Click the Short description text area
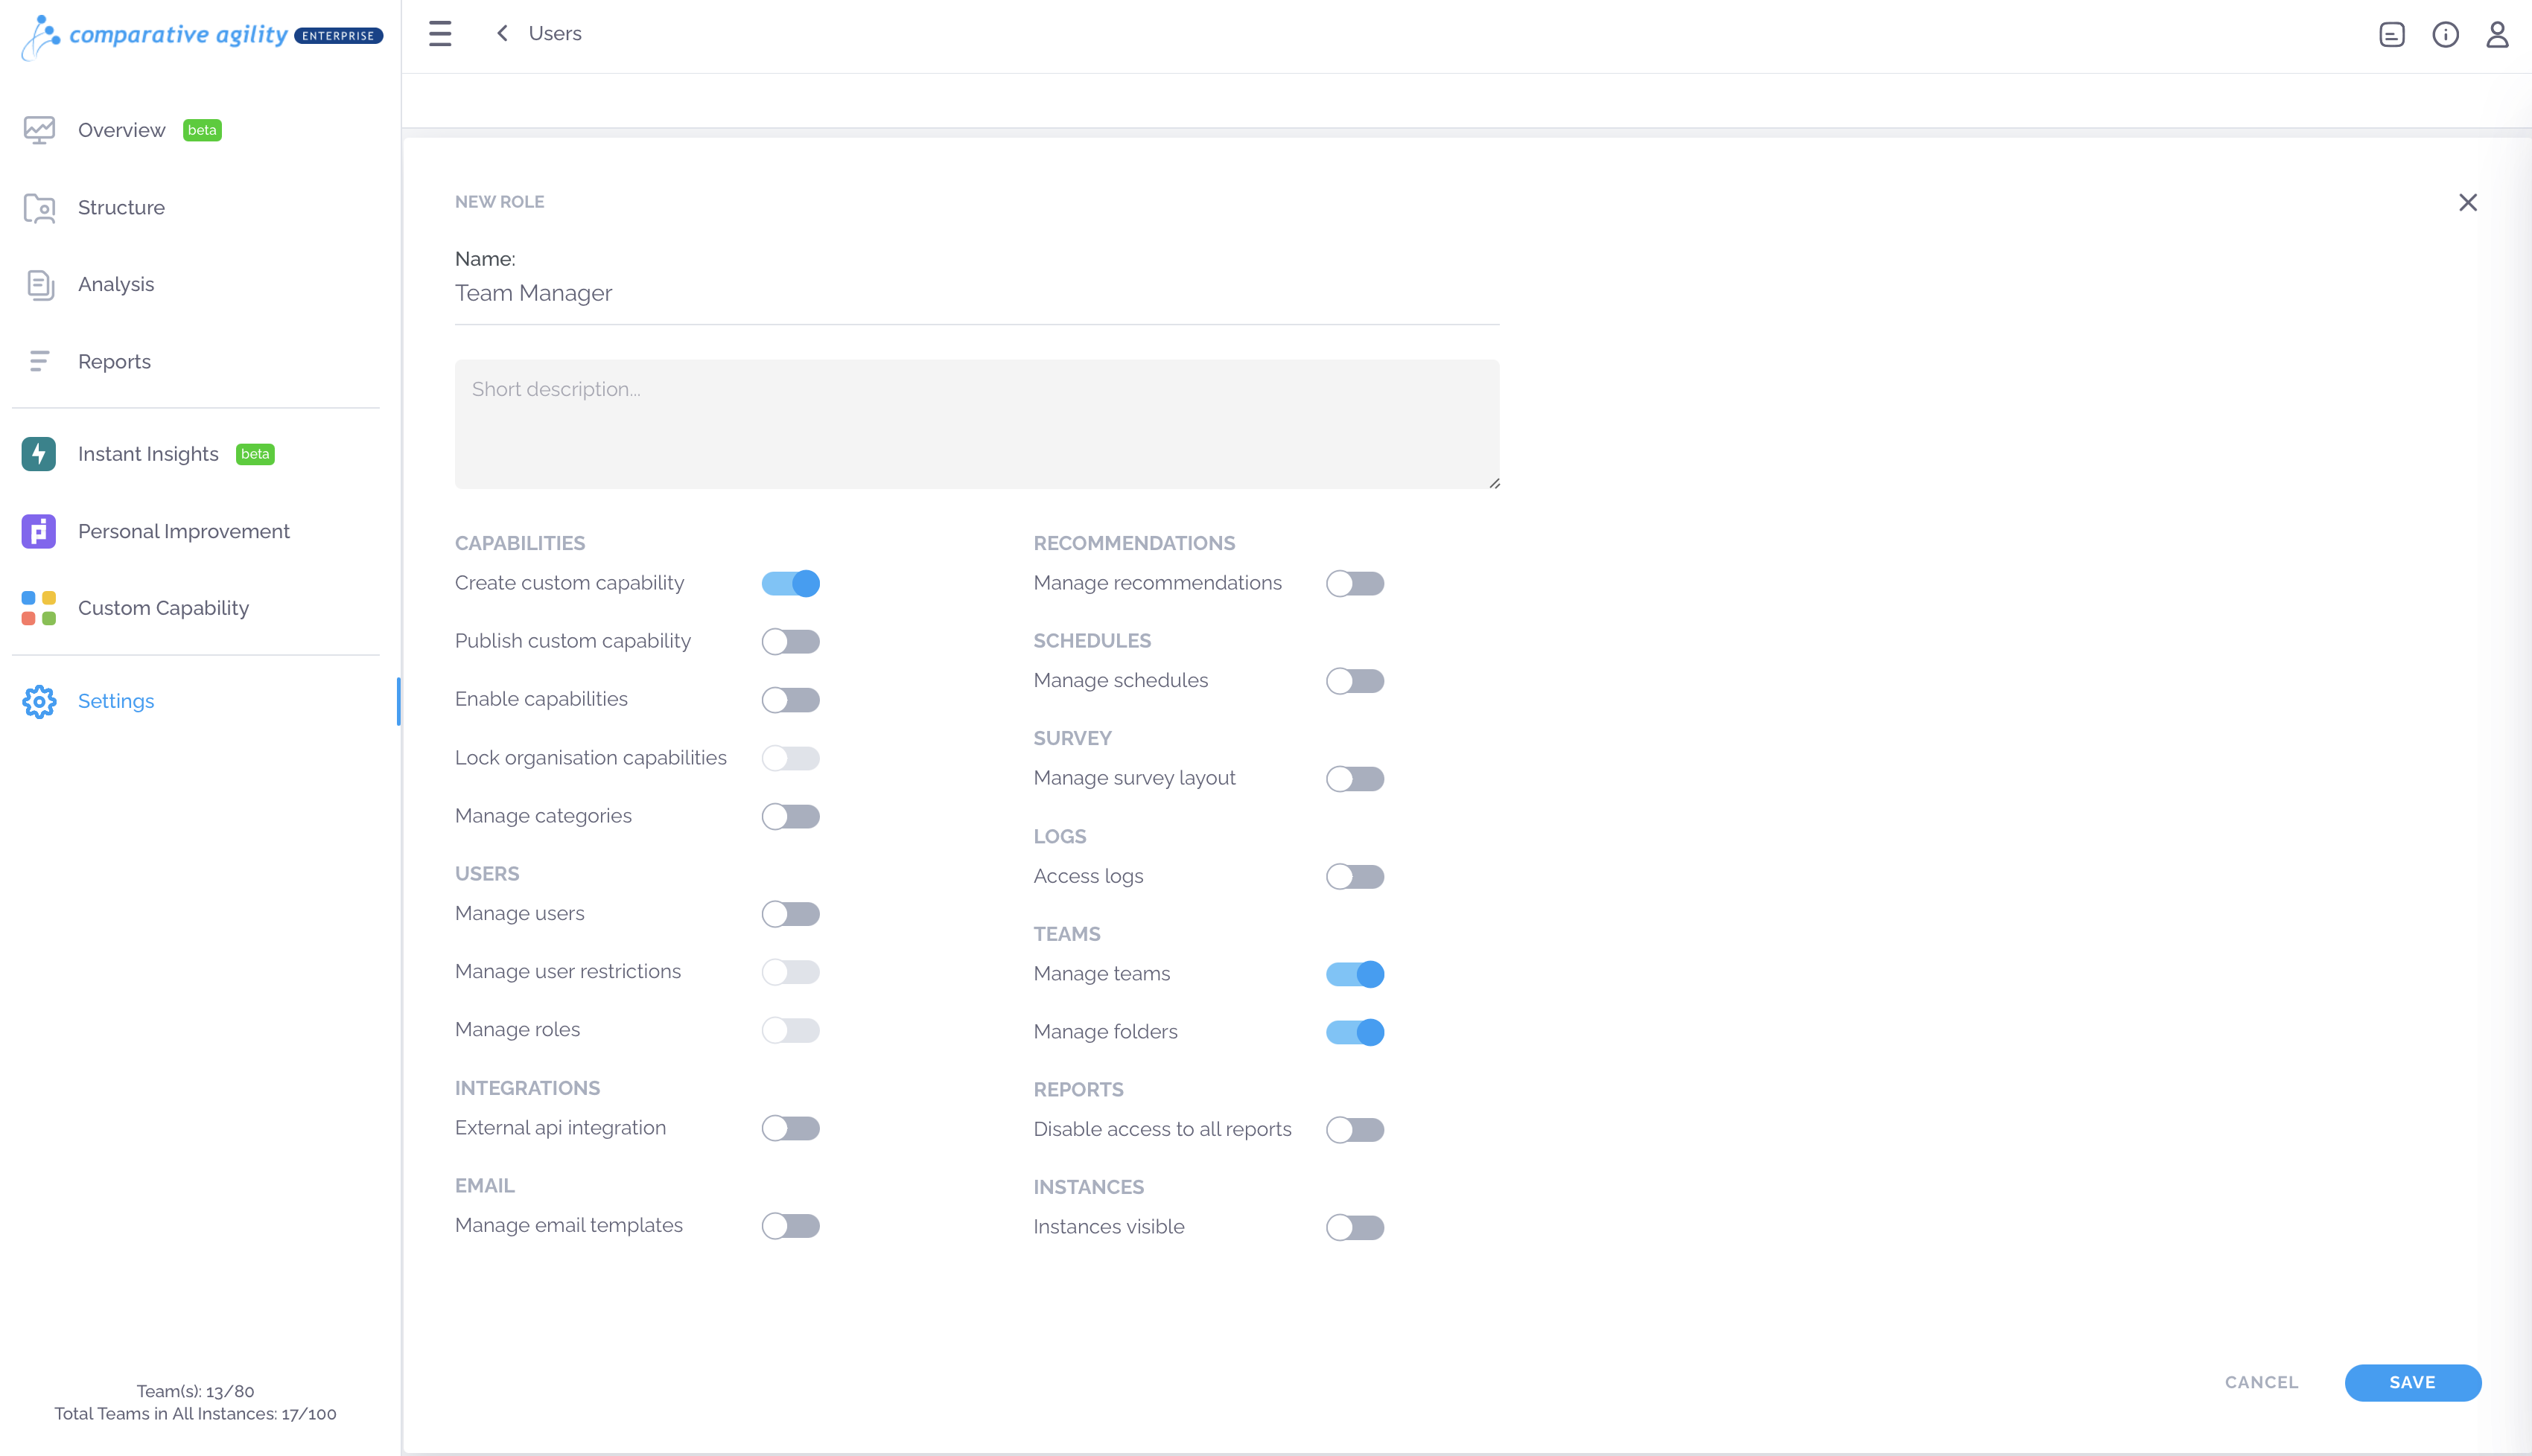 pyautogui.click(x=976, y=424)
